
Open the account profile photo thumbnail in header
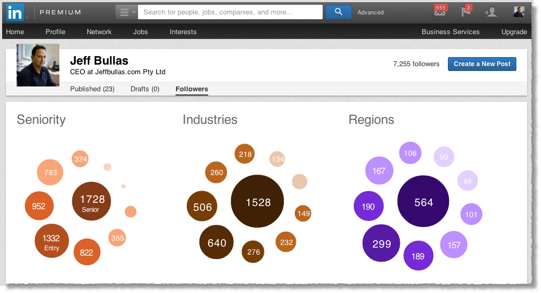[x=519, y=12]
